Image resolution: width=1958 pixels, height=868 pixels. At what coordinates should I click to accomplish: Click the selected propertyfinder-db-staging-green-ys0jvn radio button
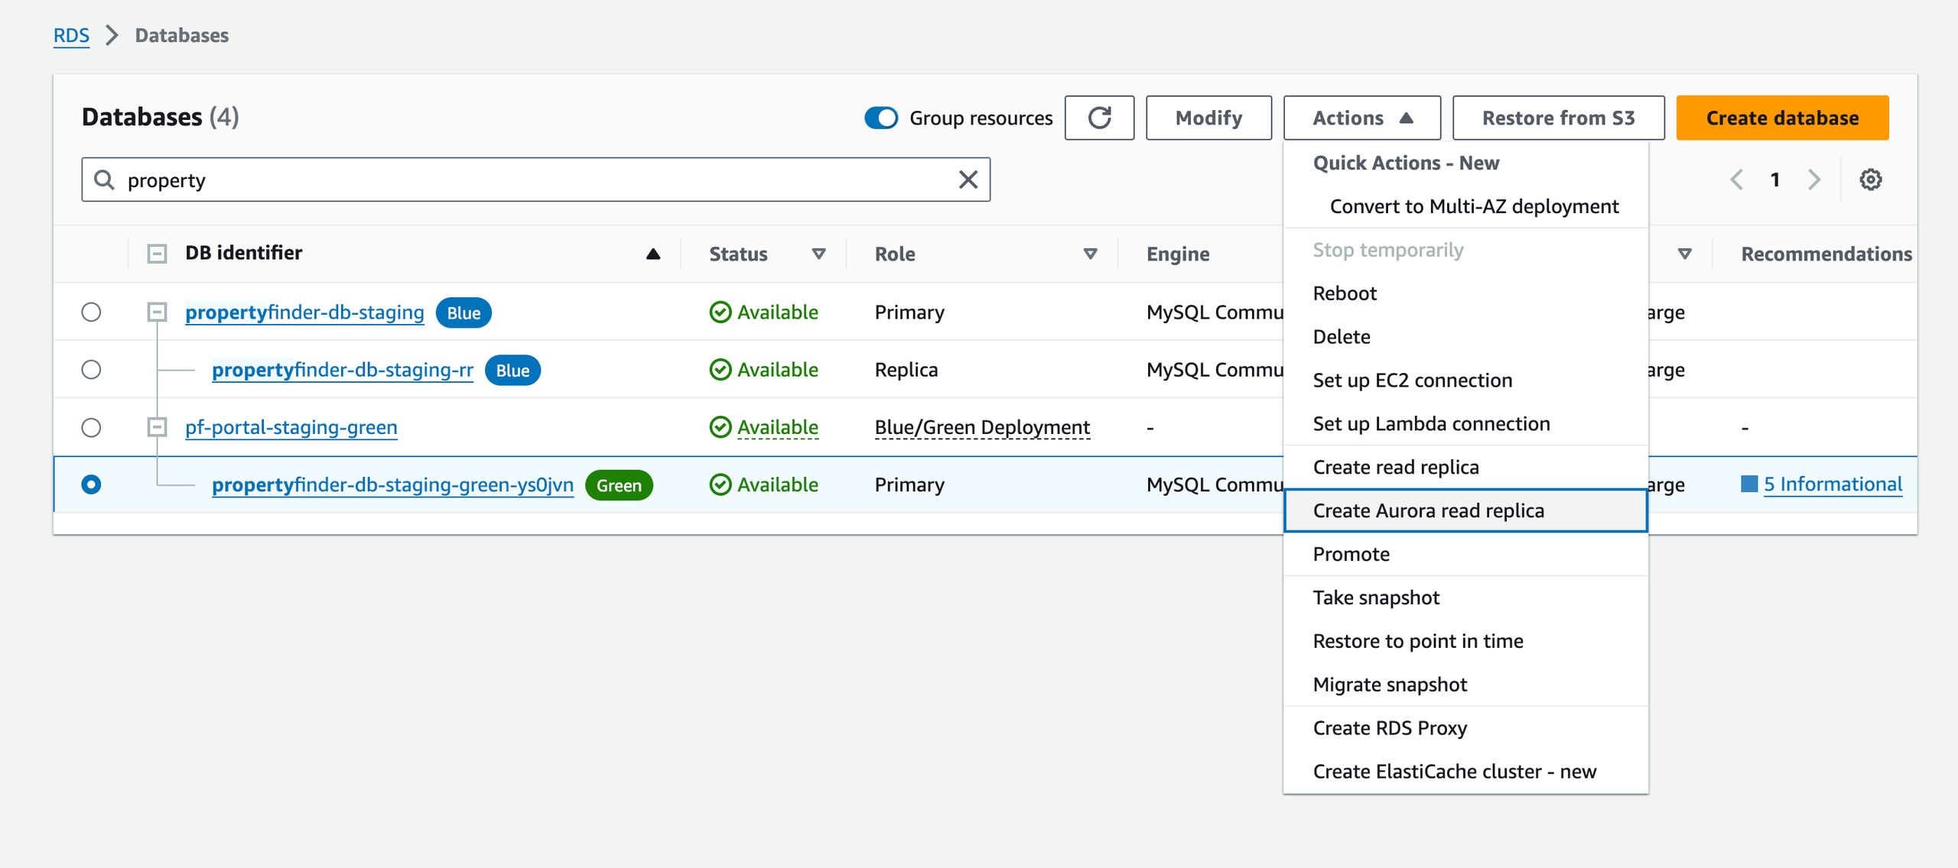tap(91, 484)
